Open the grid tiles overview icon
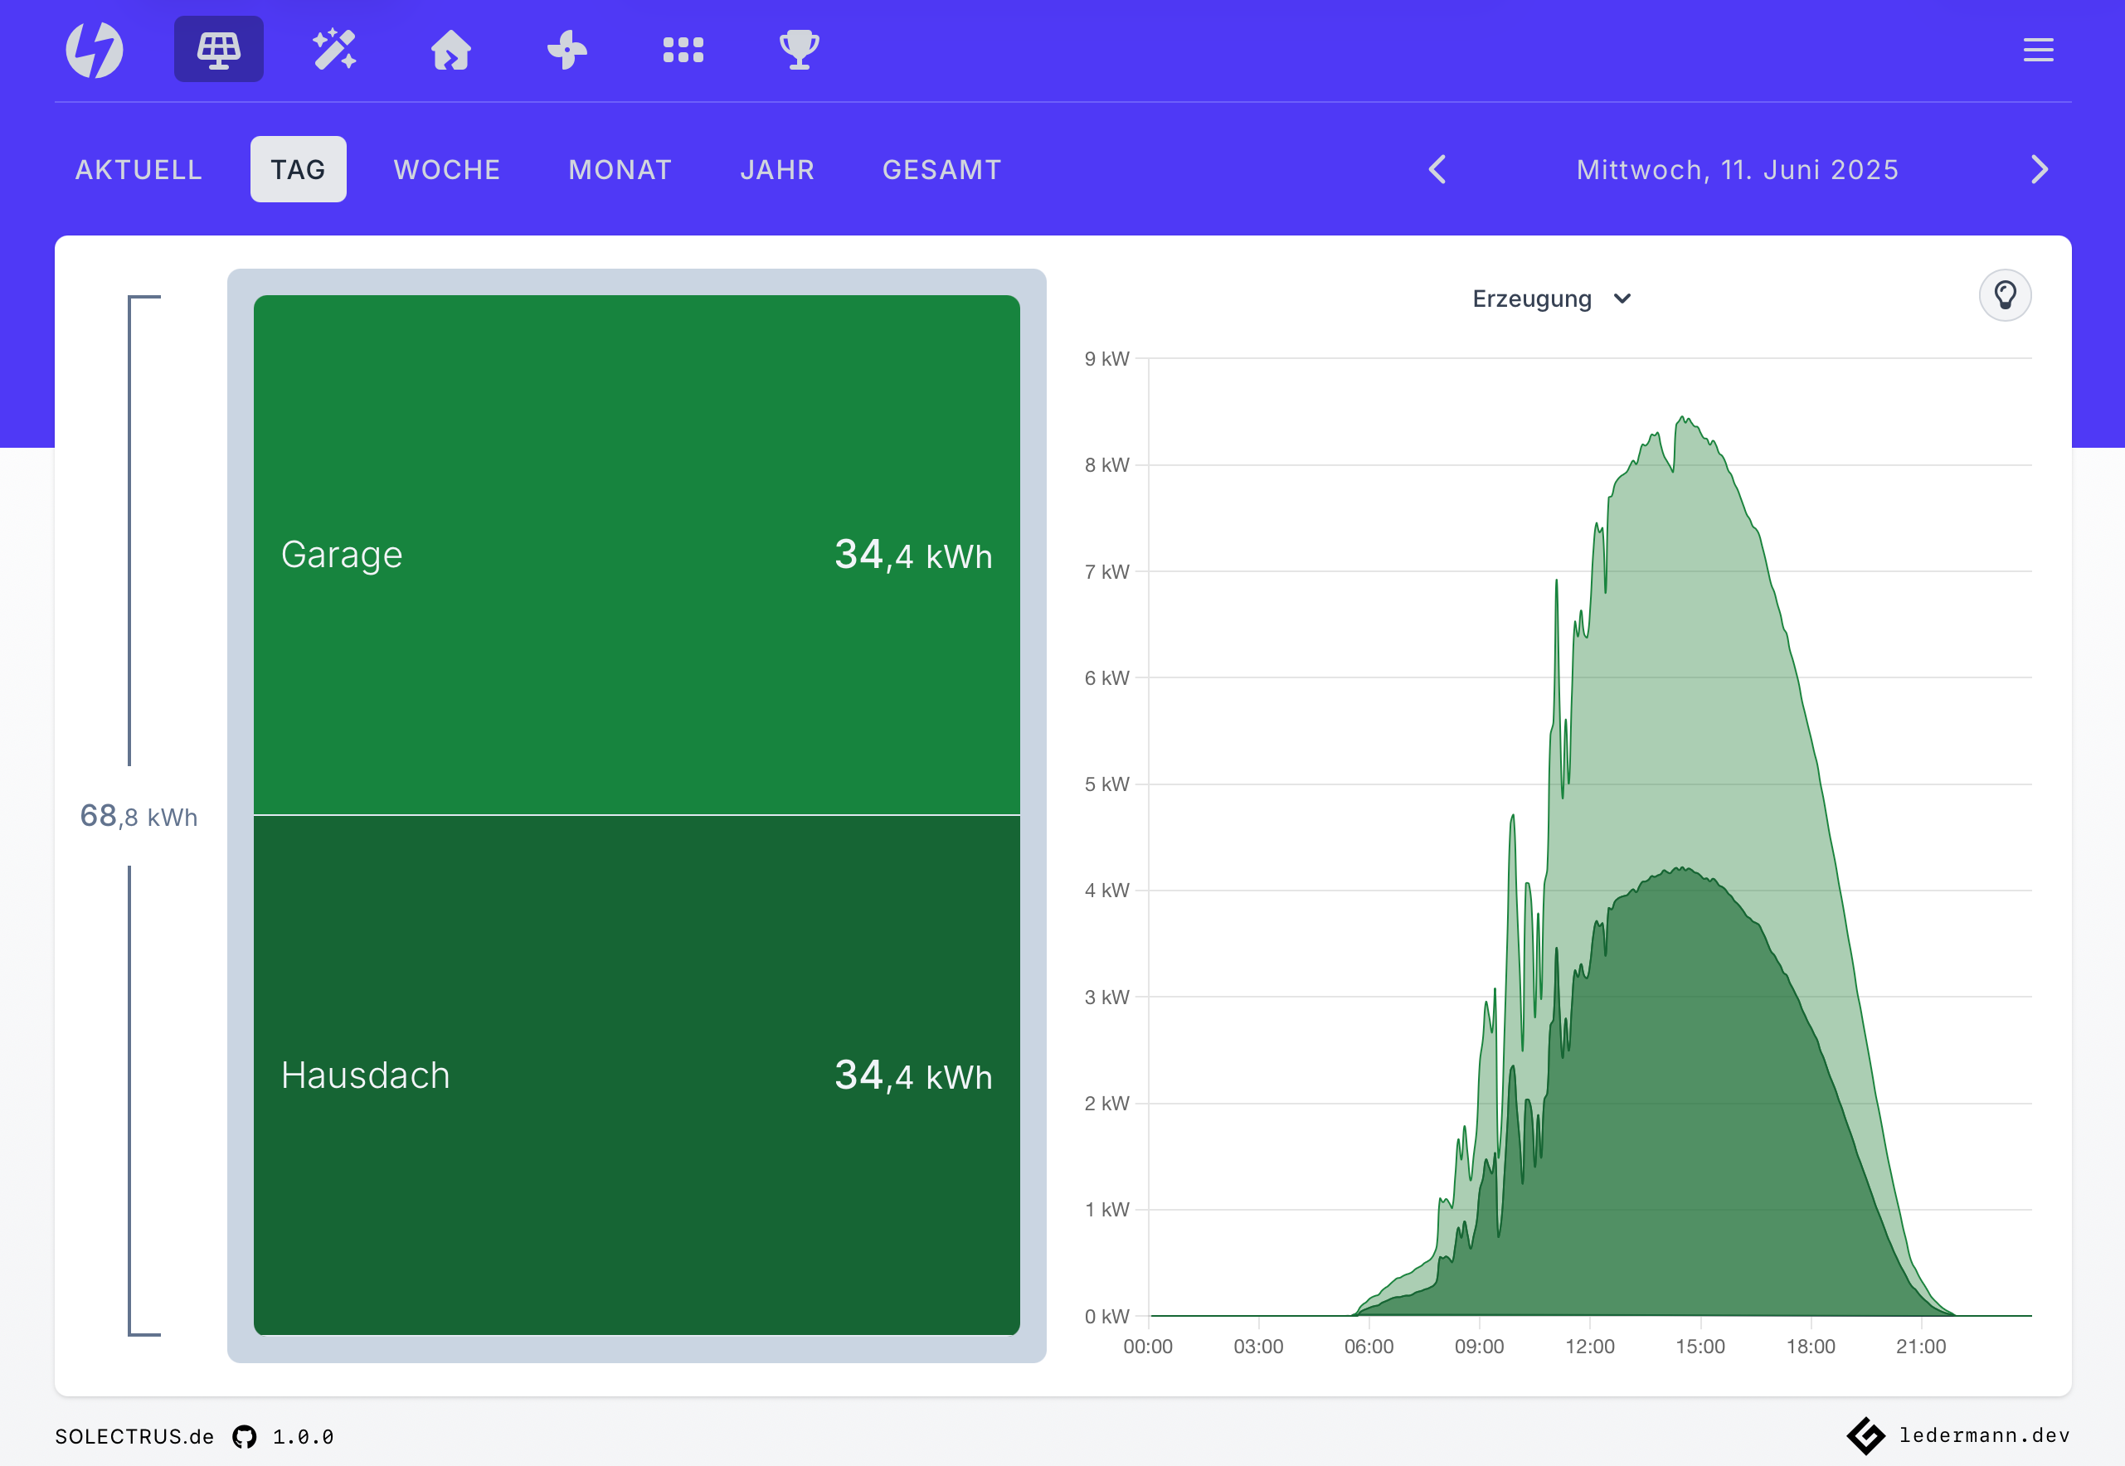The image size is (2125, 1466). coord(683,50)
